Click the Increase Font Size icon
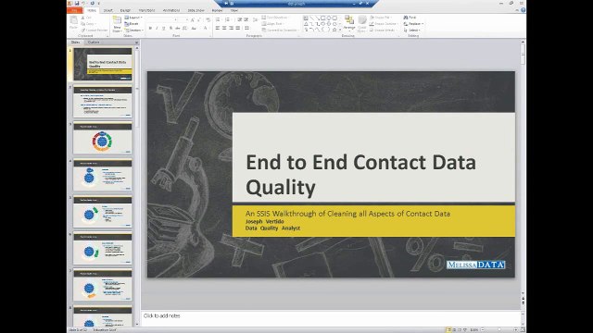Viewport: 593px width, 333px height. 192,19
